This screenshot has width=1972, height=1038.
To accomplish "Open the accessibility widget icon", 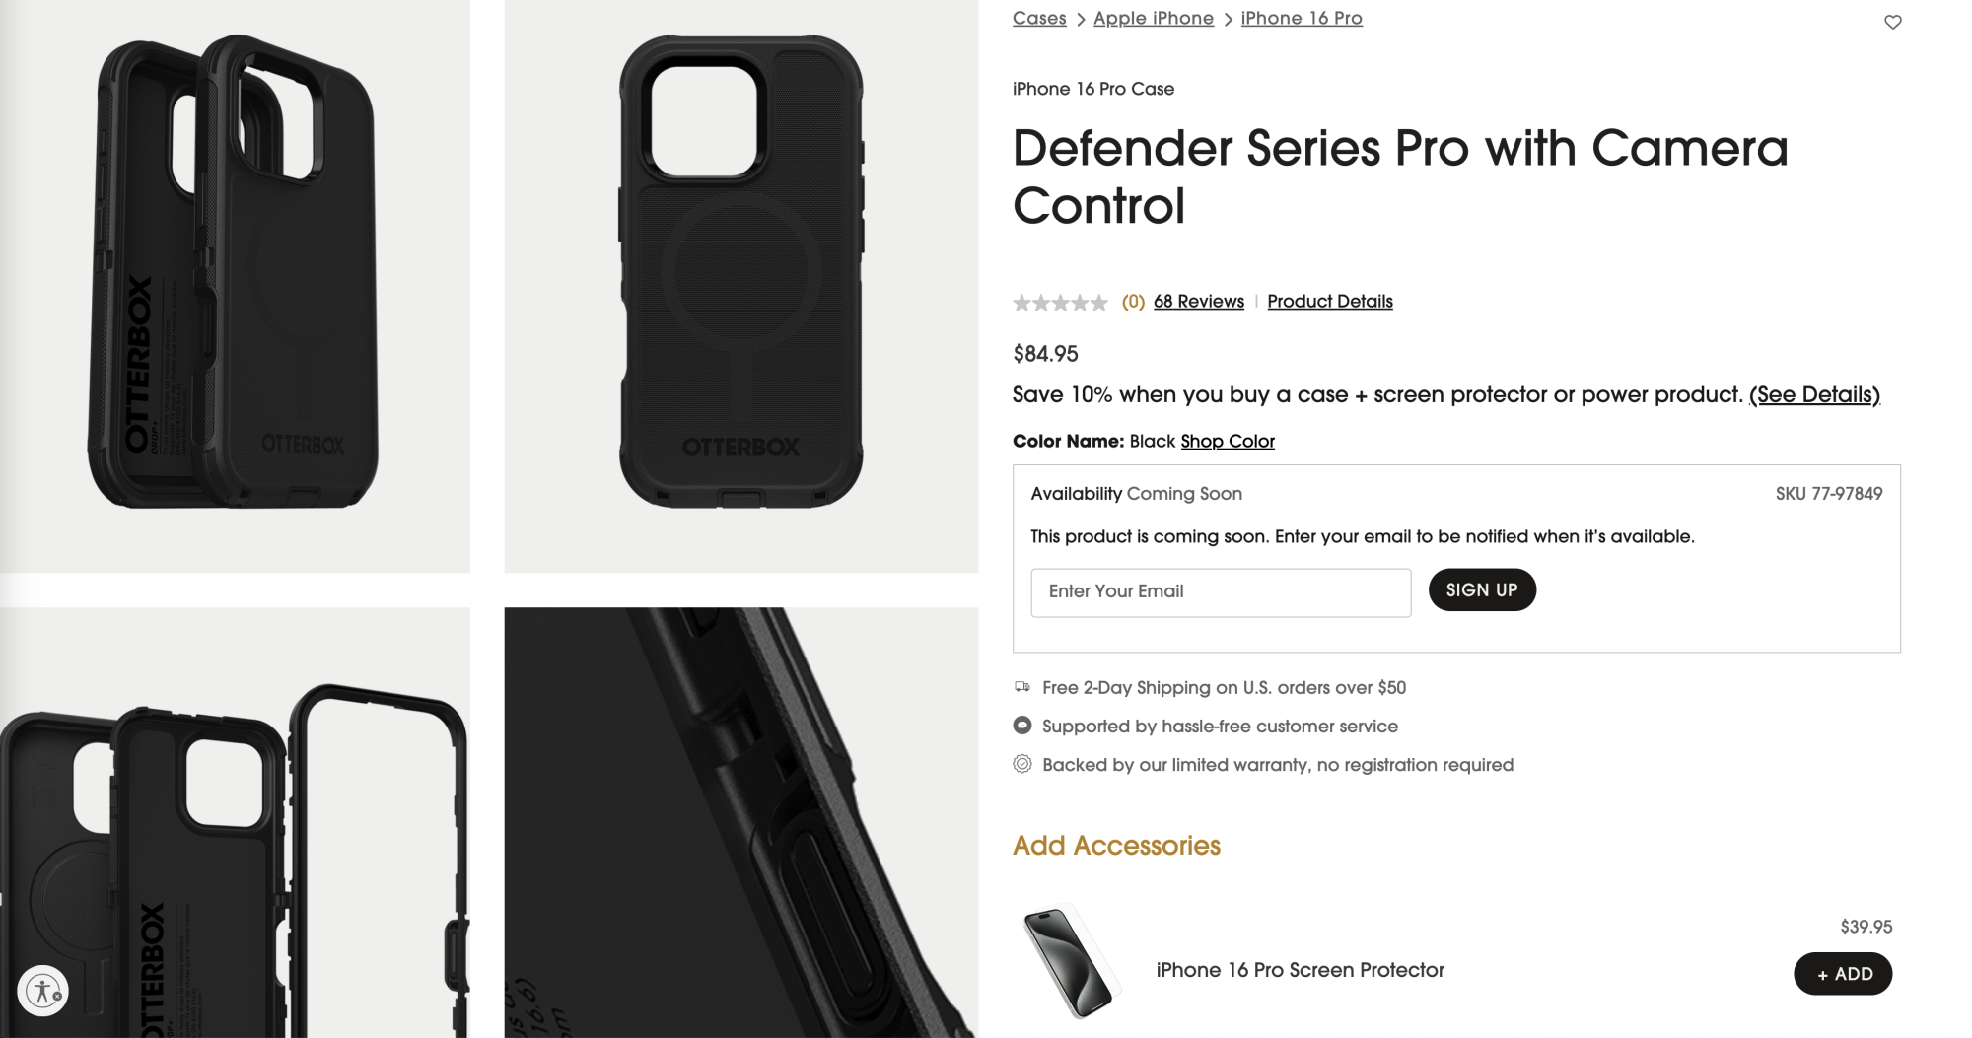I will point(42,990).
